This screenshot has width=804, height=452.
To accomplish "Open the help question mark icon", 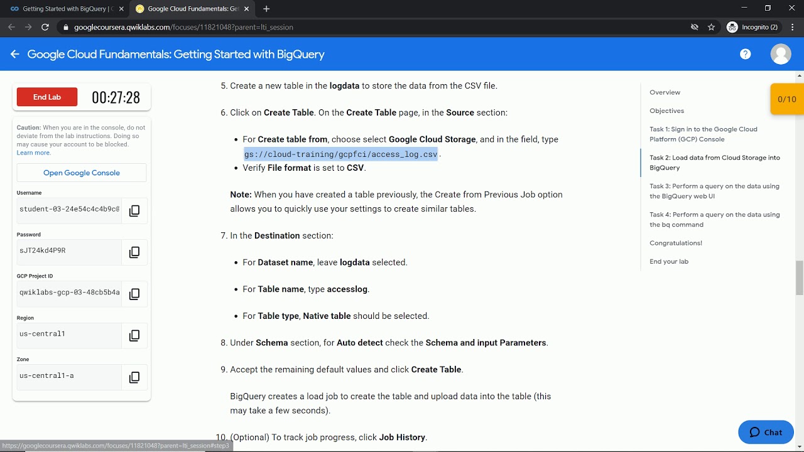I will (x=746, y=54).
